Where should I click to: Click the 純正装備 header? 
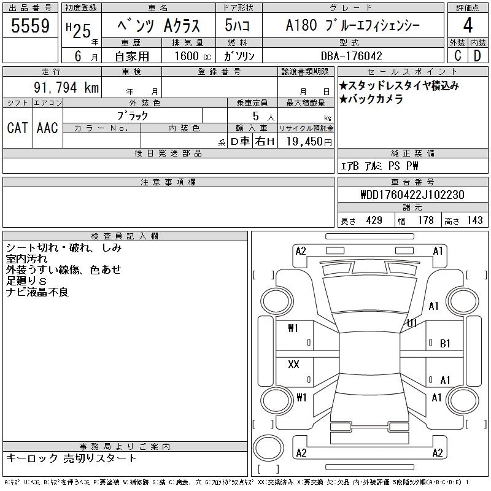tap(412, 153)
